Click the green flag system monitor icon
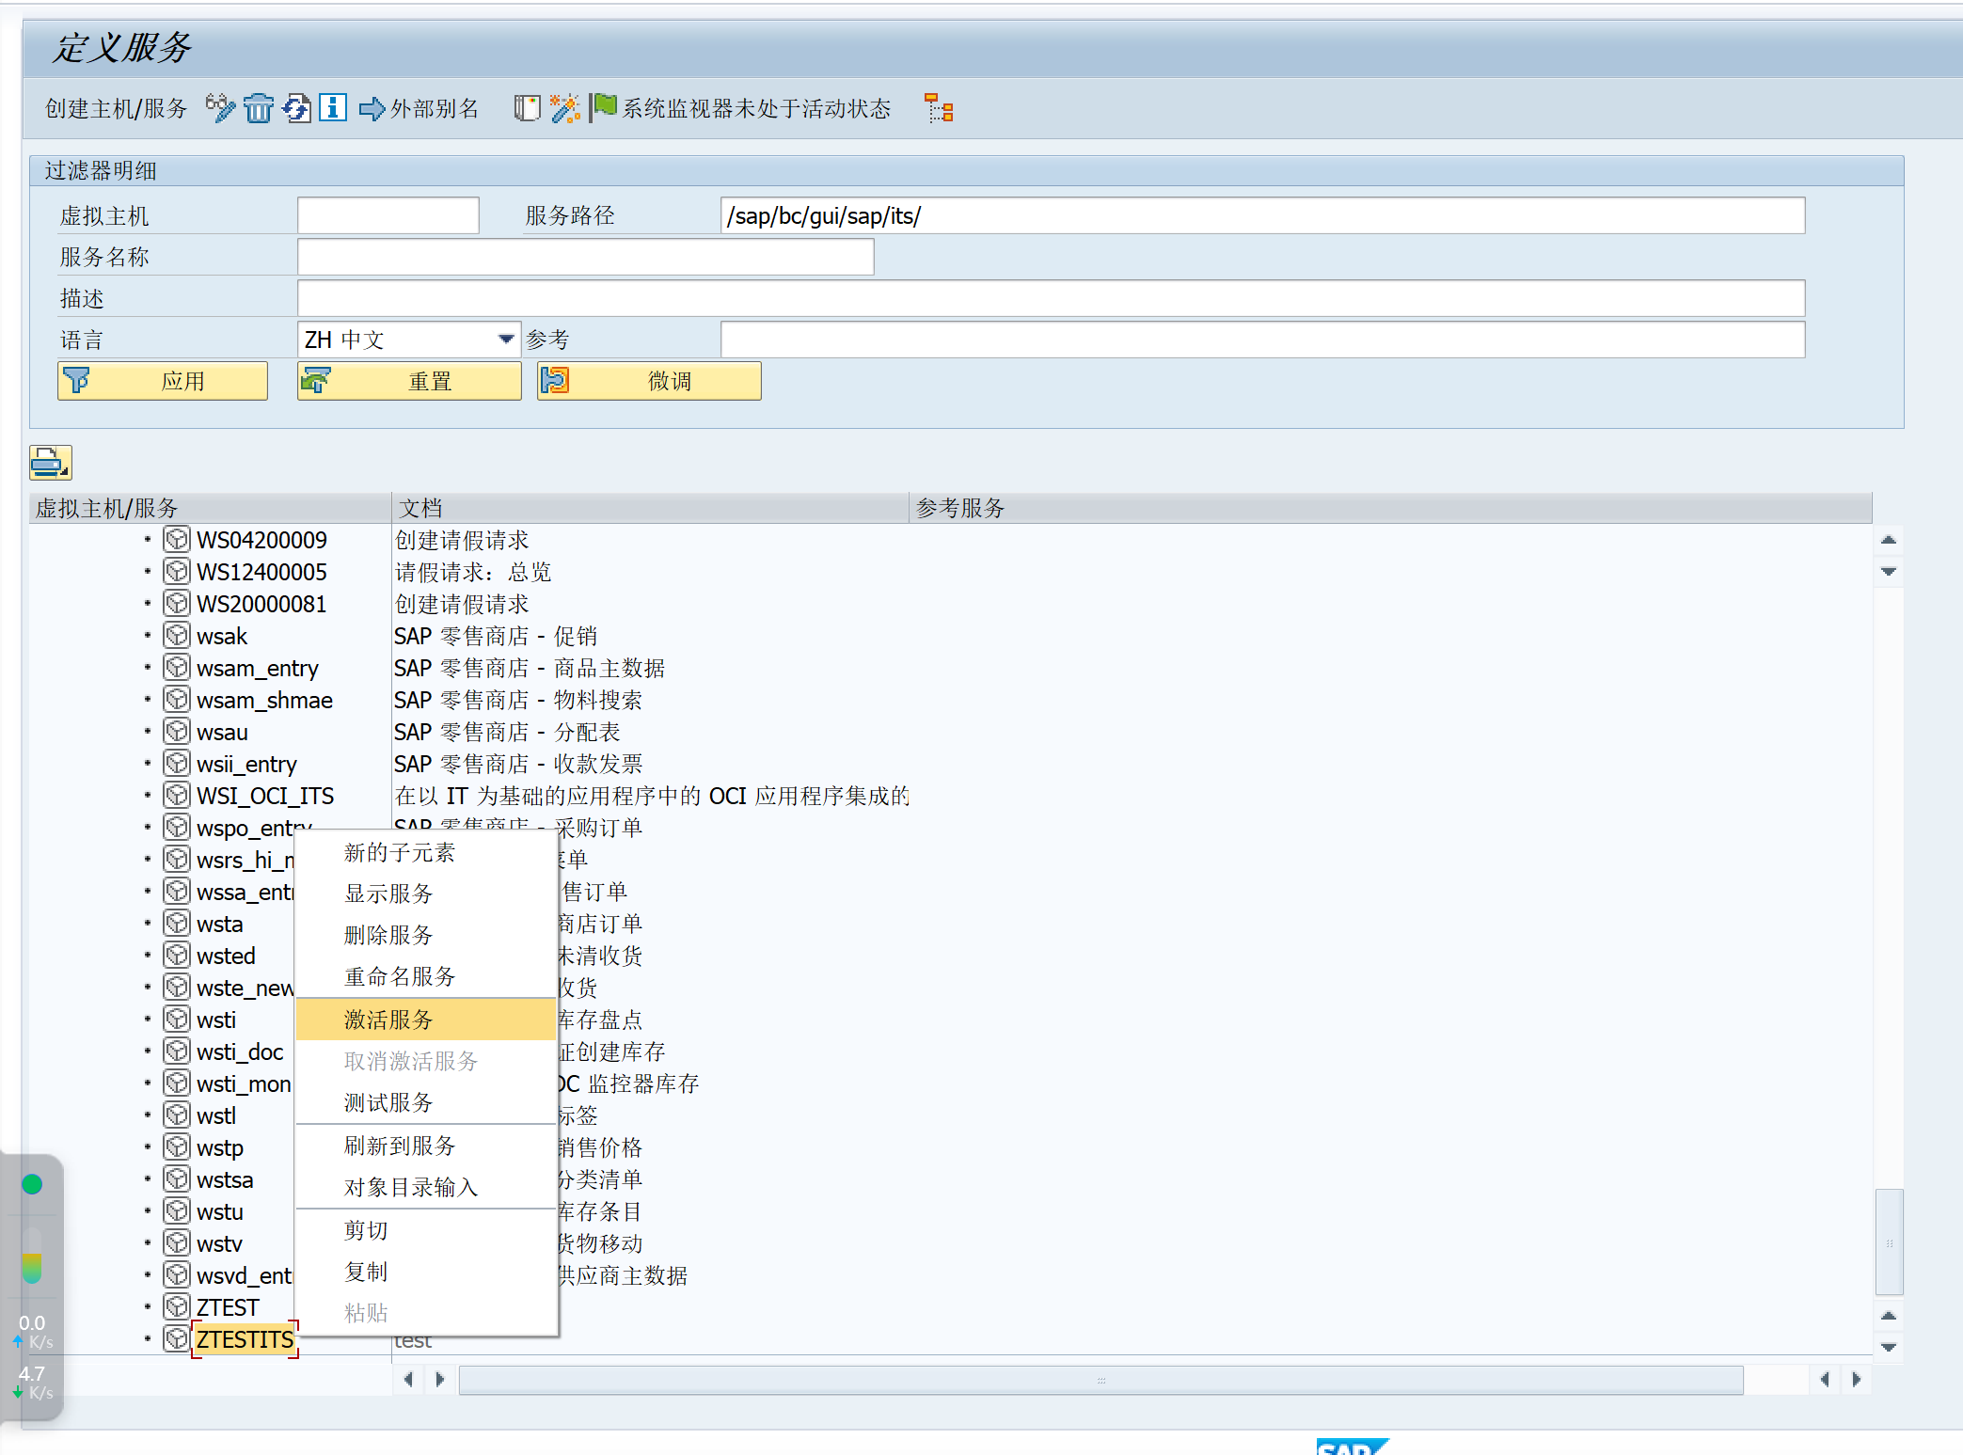 (603, 106)
